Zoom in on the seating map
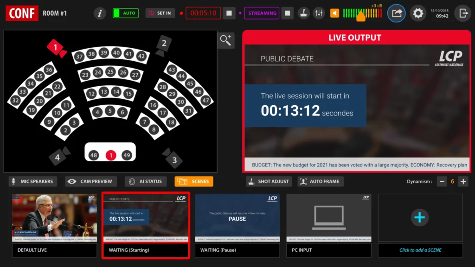The height and width of the screenshot is (267, 475). (226, 40)
